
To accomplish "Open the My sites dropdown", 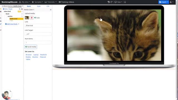I will 24,2.
